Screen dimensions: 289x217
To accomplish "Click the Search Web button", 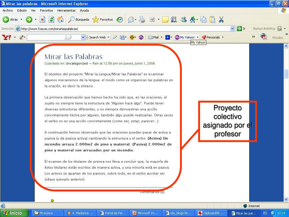I will click(97, 37).
